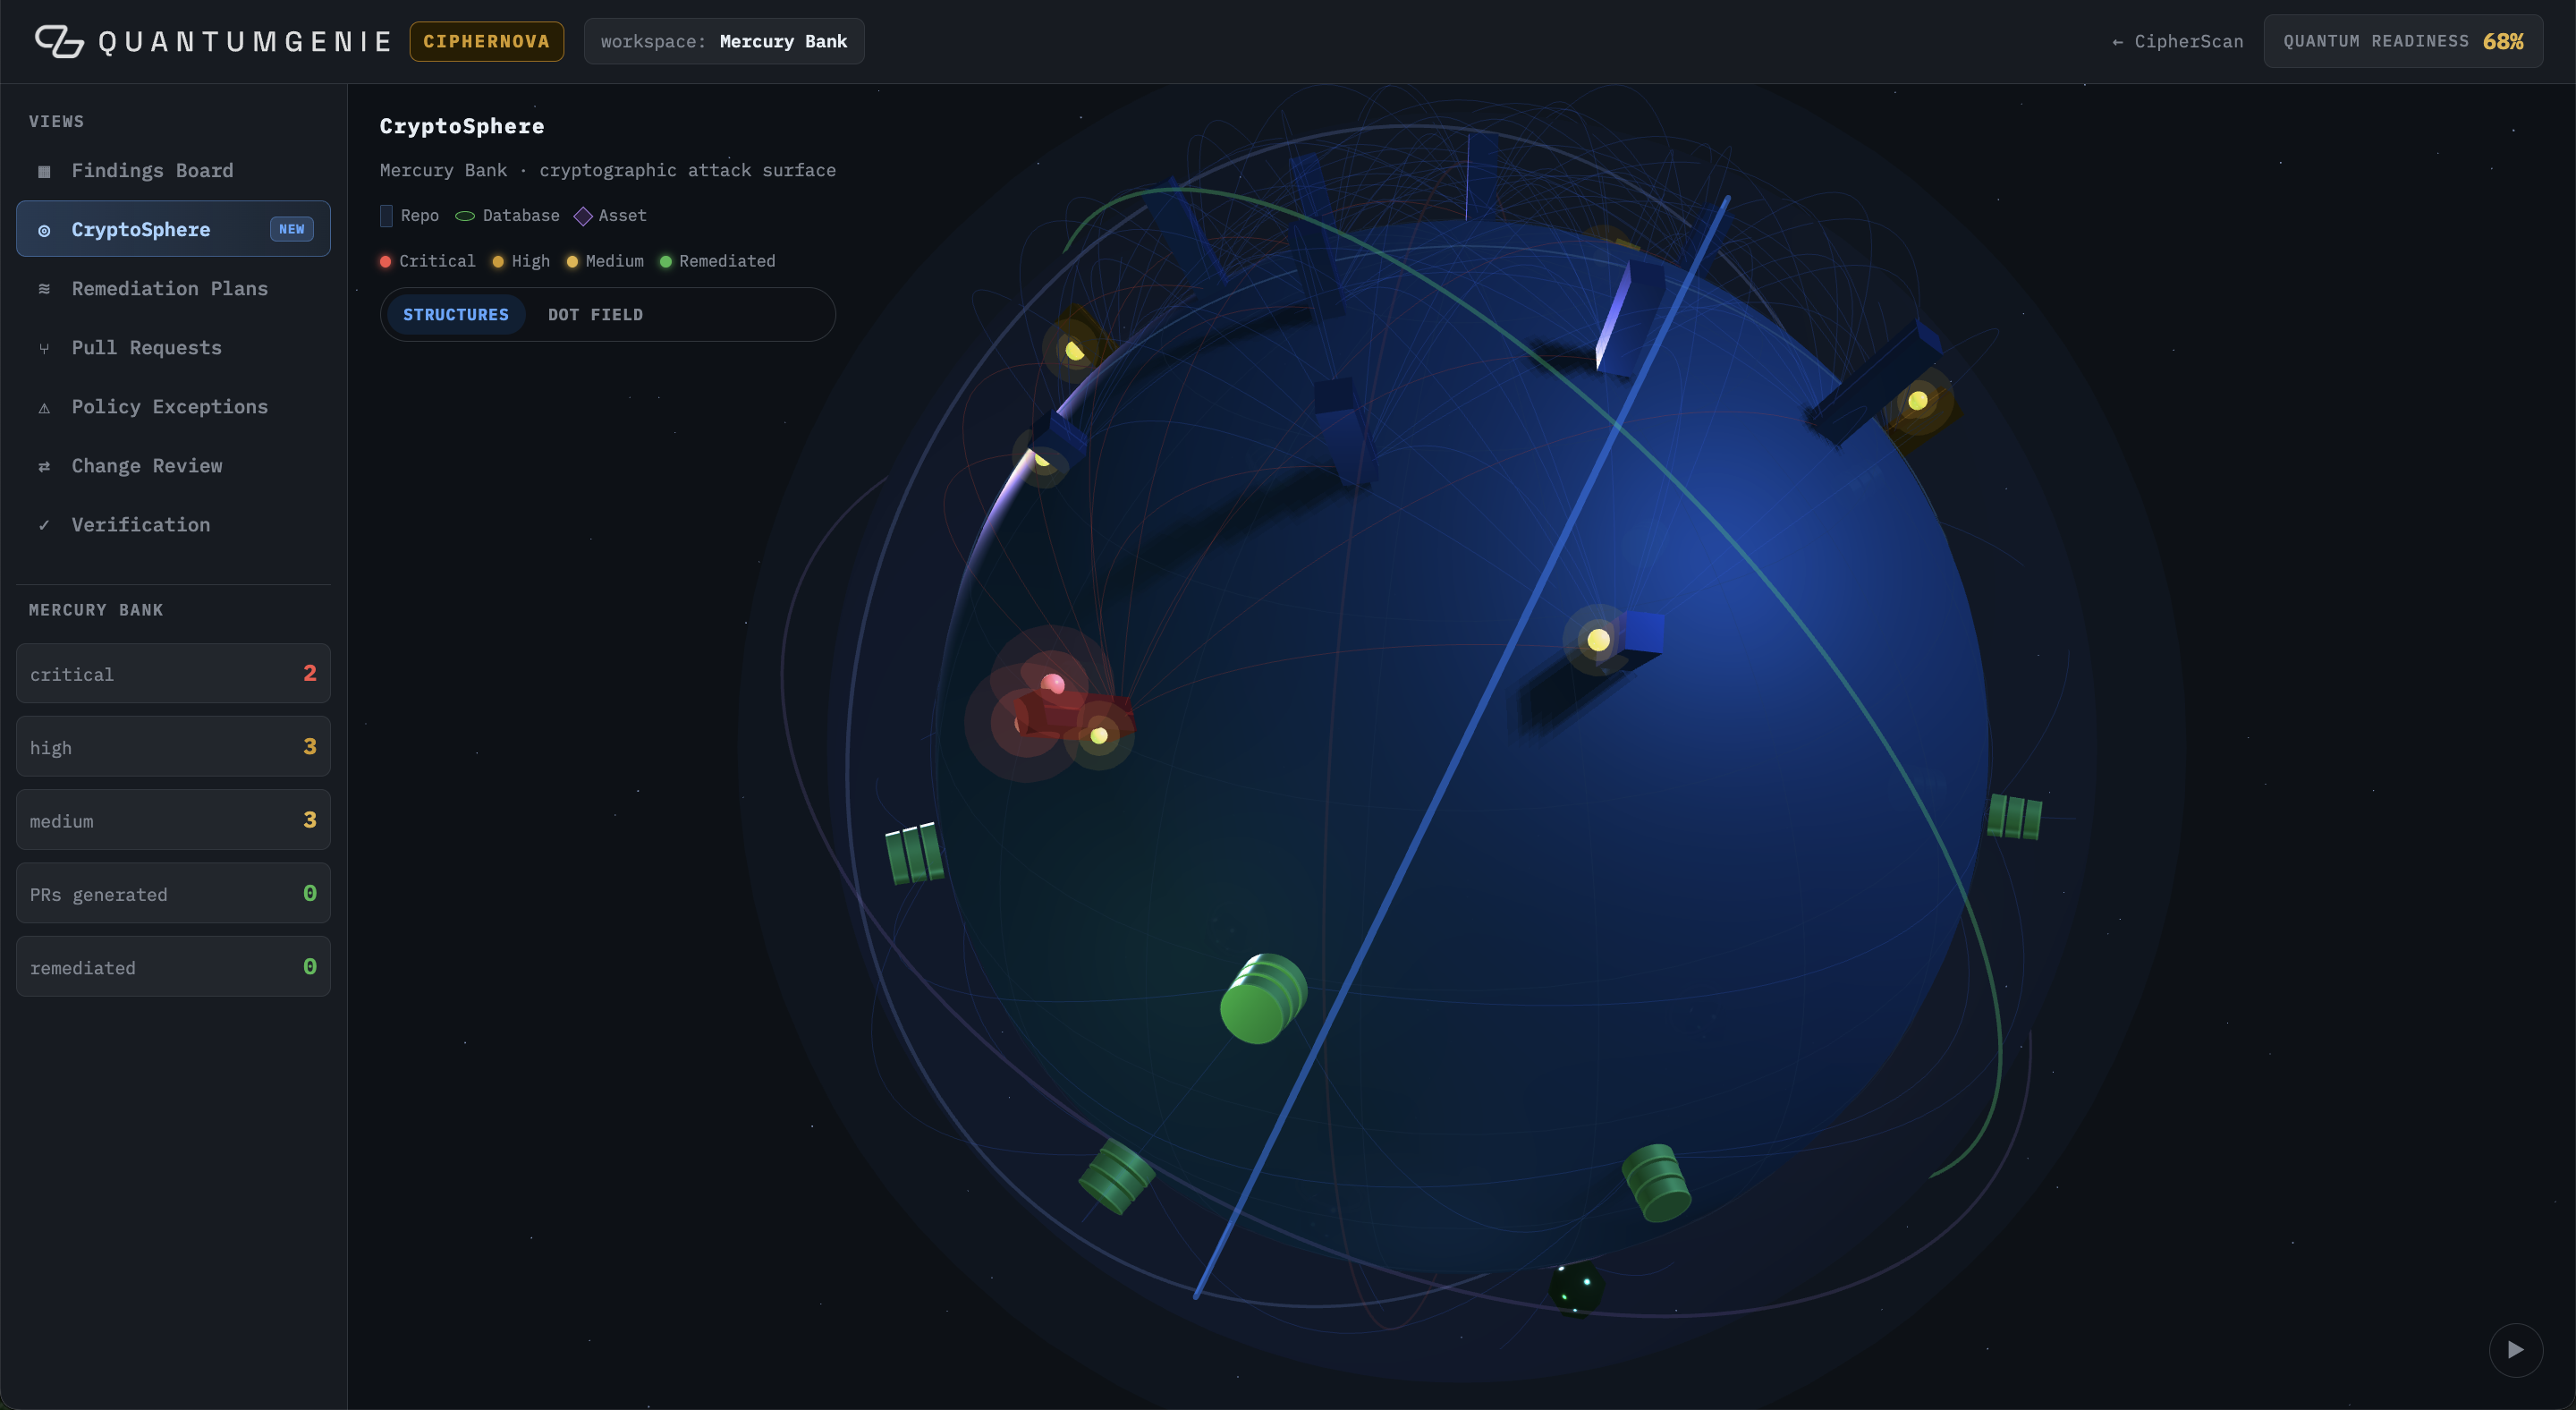Click the Asset legend diamond icon

click(x=583, y=216)
